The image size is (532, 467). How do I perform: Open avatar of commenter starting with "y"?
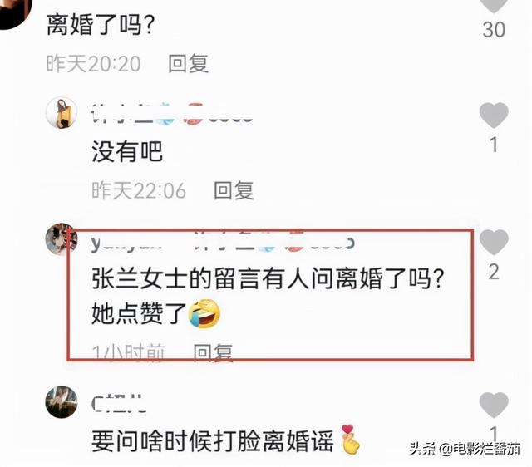click(x=62, y=238)
